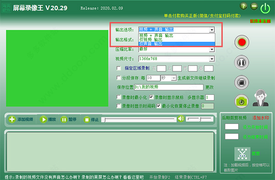Click the video playback progress slider
The height and width of the screenshot is (180, 275).
(139, 120)
